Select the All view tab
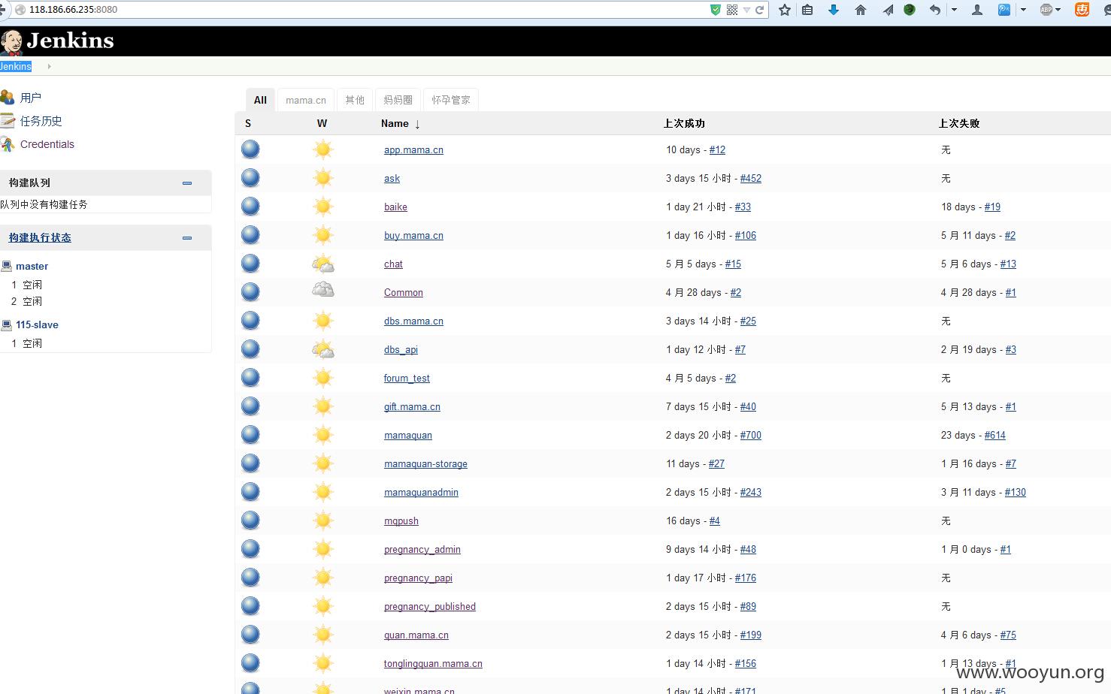 tap(260, 100)
